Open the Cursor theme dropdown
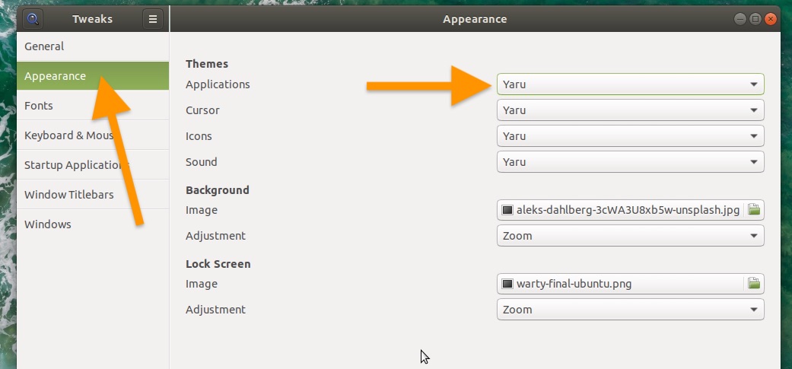The image size is (792, 369). click(631, 110)
